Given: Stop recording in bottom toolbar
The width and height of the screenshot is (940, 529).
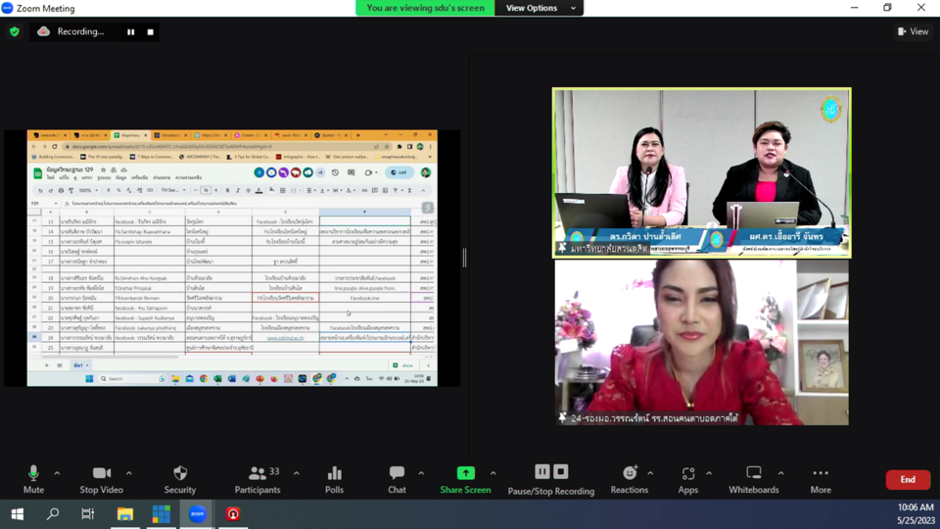Looking at the screenshot, I should pos(560,472).
